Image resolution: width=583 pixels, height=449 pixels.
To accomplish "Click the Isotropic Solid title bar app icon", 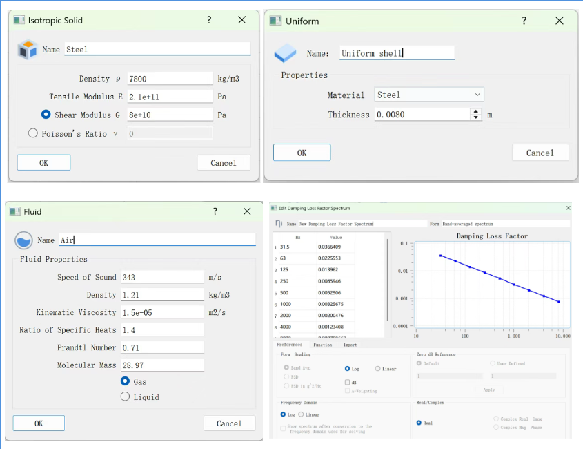I will tap(19, 20).
